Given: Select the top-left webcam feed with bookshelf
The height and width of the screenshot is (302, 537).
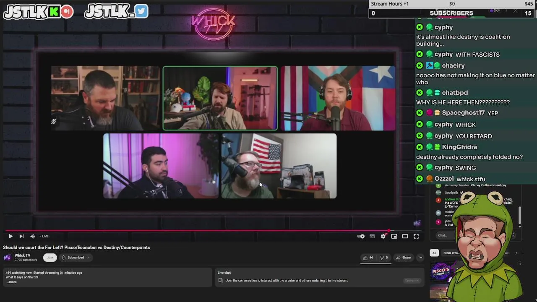Looking at the screenshot, I should click(x=105, y=98).
